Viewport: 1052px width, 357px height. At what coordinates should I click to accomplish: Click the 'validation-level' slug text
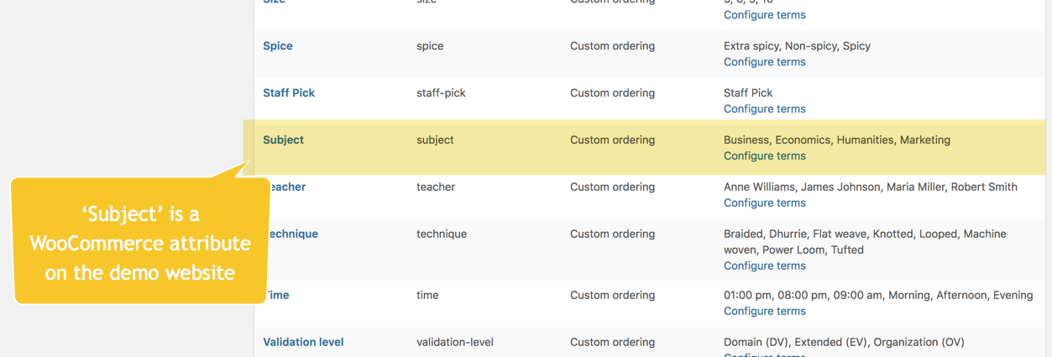point(454,342)
